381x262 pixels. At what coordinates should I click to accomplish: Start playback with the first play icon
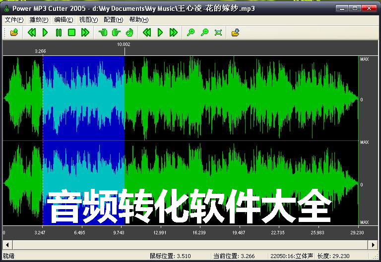45,32
